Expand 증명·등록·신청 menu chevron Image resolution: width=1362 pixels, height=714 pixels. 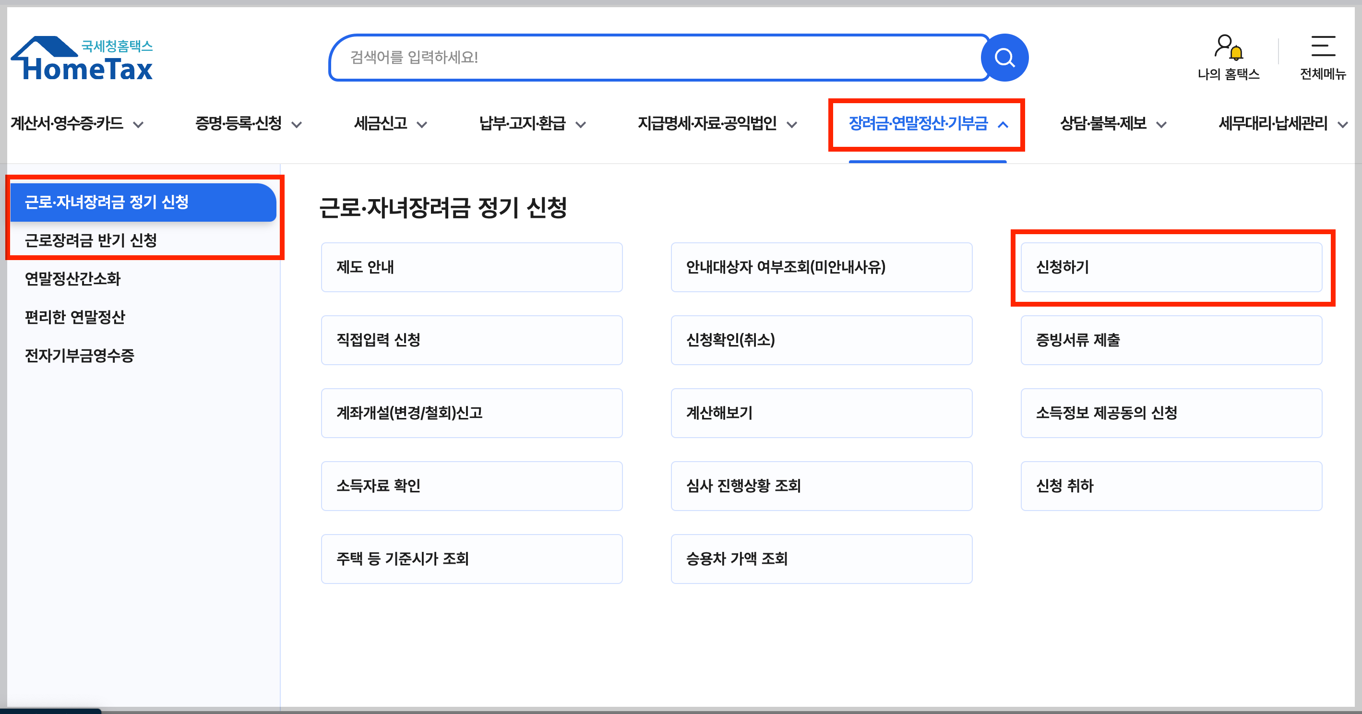pyautogui.click(x=297, y=125)
